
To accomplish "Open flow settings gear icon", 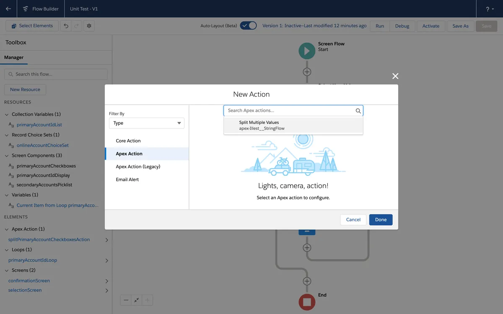I will click(89, 26).
